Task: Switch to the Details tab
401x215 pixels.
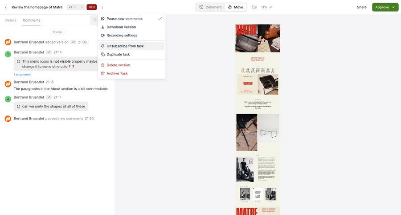Action: pos(11,20)
